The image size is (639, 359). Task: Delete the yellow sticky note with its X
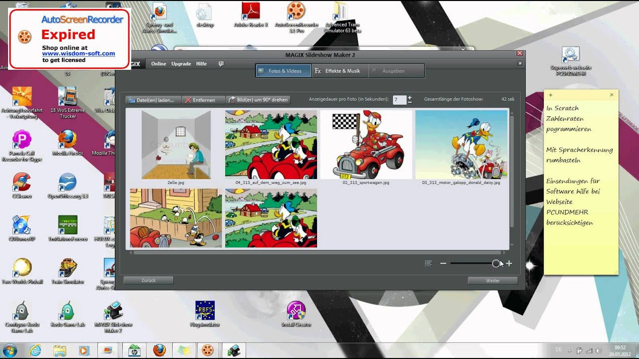tap(612, 95)
